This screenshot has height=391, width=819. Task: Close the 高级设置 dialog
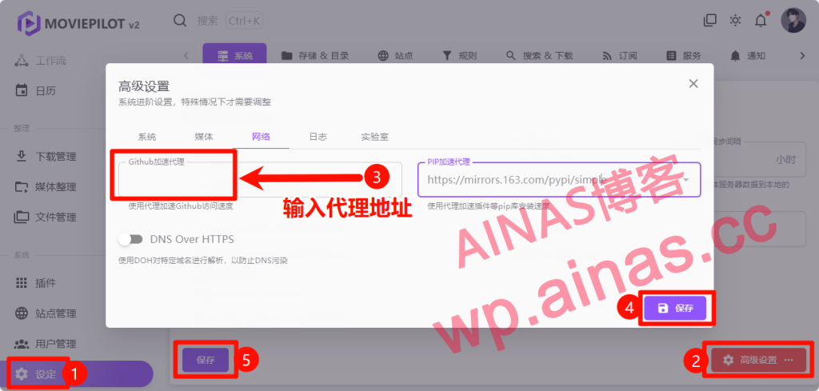(x=693, y=83)
